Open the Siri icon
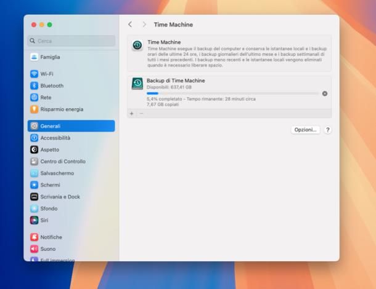376x289 pixels. click(x=34, y=220)
